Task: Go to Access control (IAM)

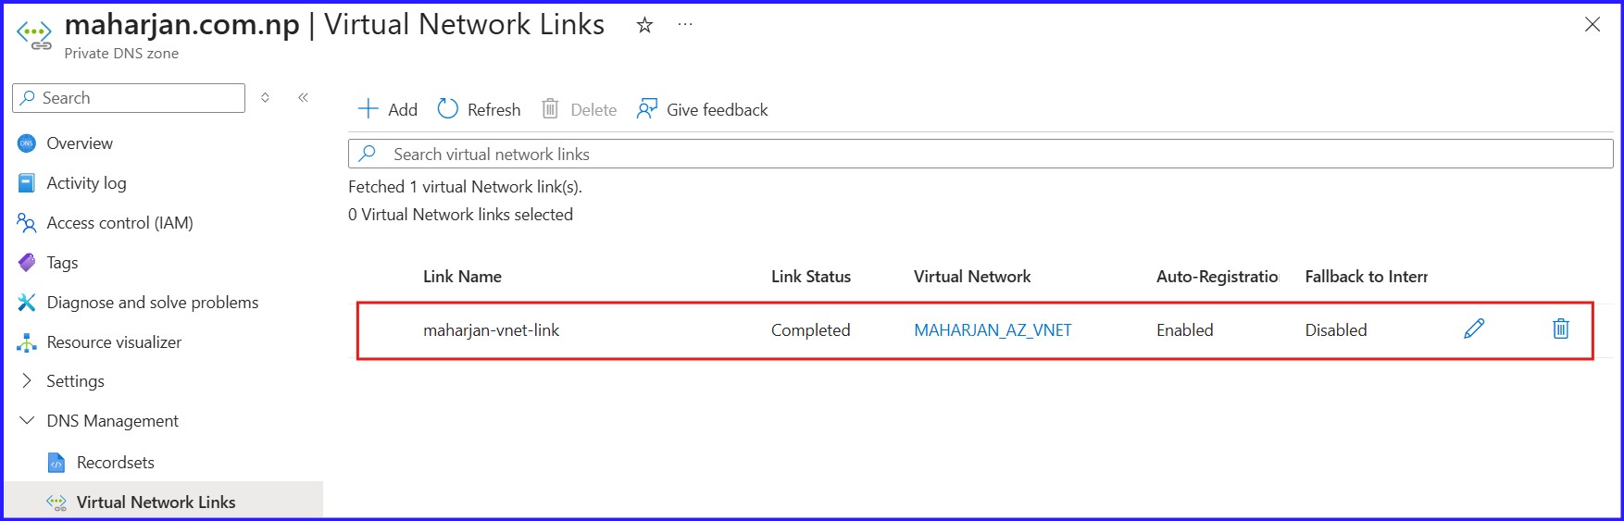Action: tap(119, 223)
